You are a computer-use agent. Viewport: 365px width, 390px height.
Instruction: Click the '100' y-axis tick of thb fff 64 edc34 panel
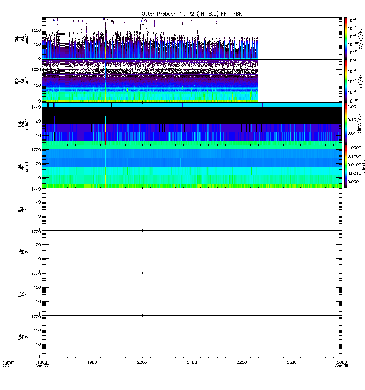click(38, 44)
